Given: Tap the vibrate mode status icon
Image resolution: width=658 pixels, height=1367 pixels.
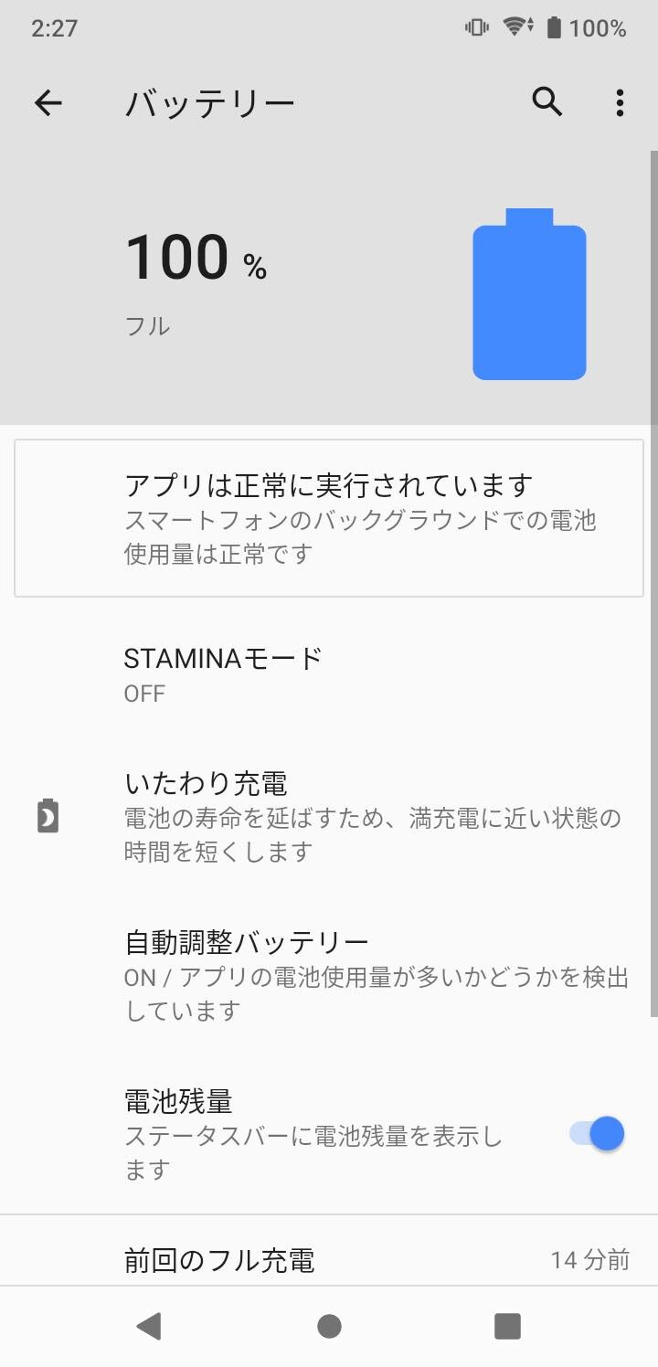Looking at the screenshot, I should point(476,27).
